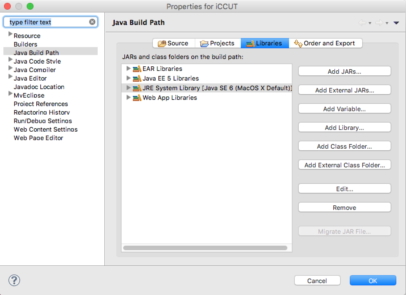Expand the EAR Libraries node
Image resolution: width=406 pixels, height=295 pixels.
coord(128,69)
